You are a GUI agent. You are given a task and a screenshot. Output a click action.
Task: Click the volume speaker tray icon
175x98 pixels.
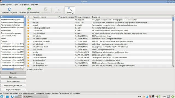pyautogui.click(x=158, y=96)
